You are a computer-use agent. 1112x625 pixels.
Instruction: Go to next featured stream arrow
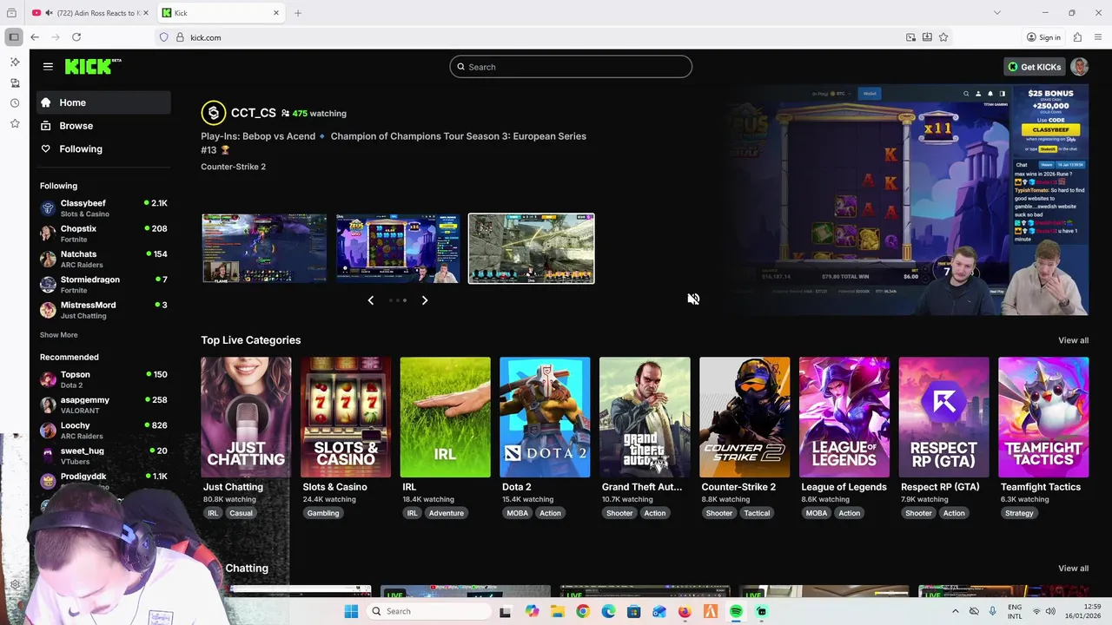click(424, 300)
